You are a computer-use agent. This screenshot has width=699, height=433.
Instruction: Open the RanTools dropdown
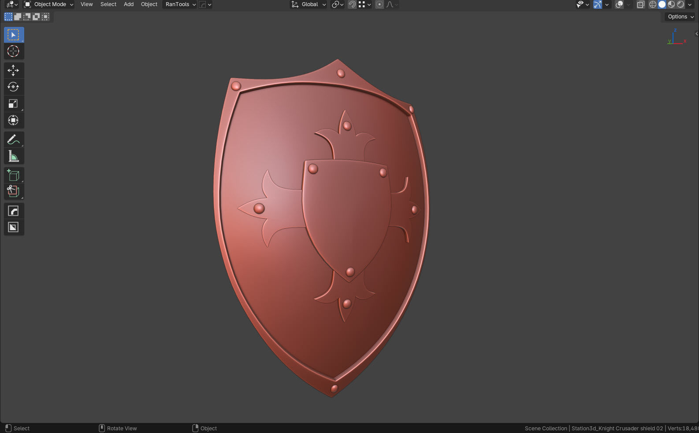click(180, 4)
